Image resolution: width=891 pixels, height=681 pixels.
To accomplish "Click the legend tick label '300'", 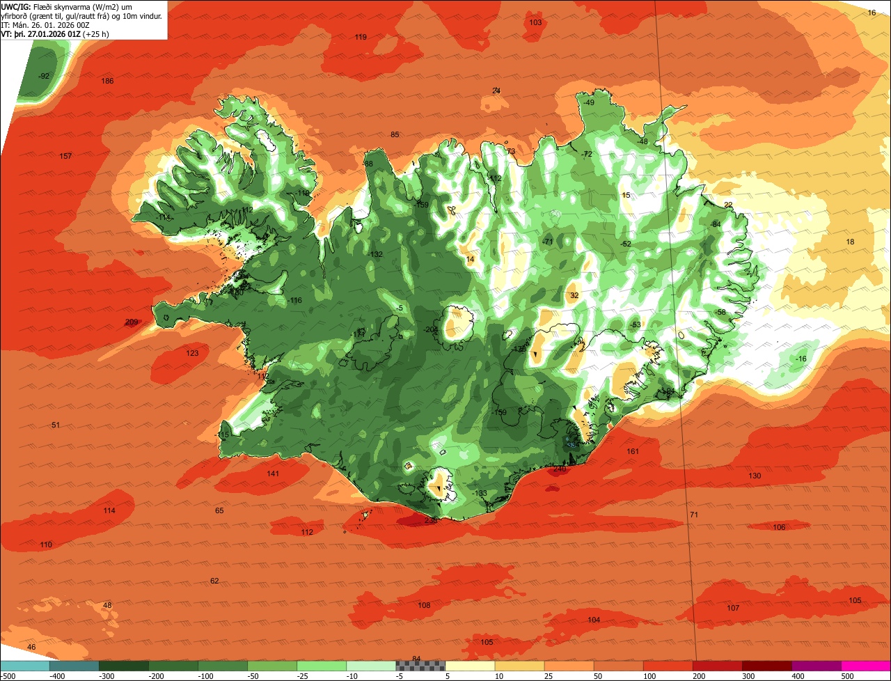I will [748, 676].
